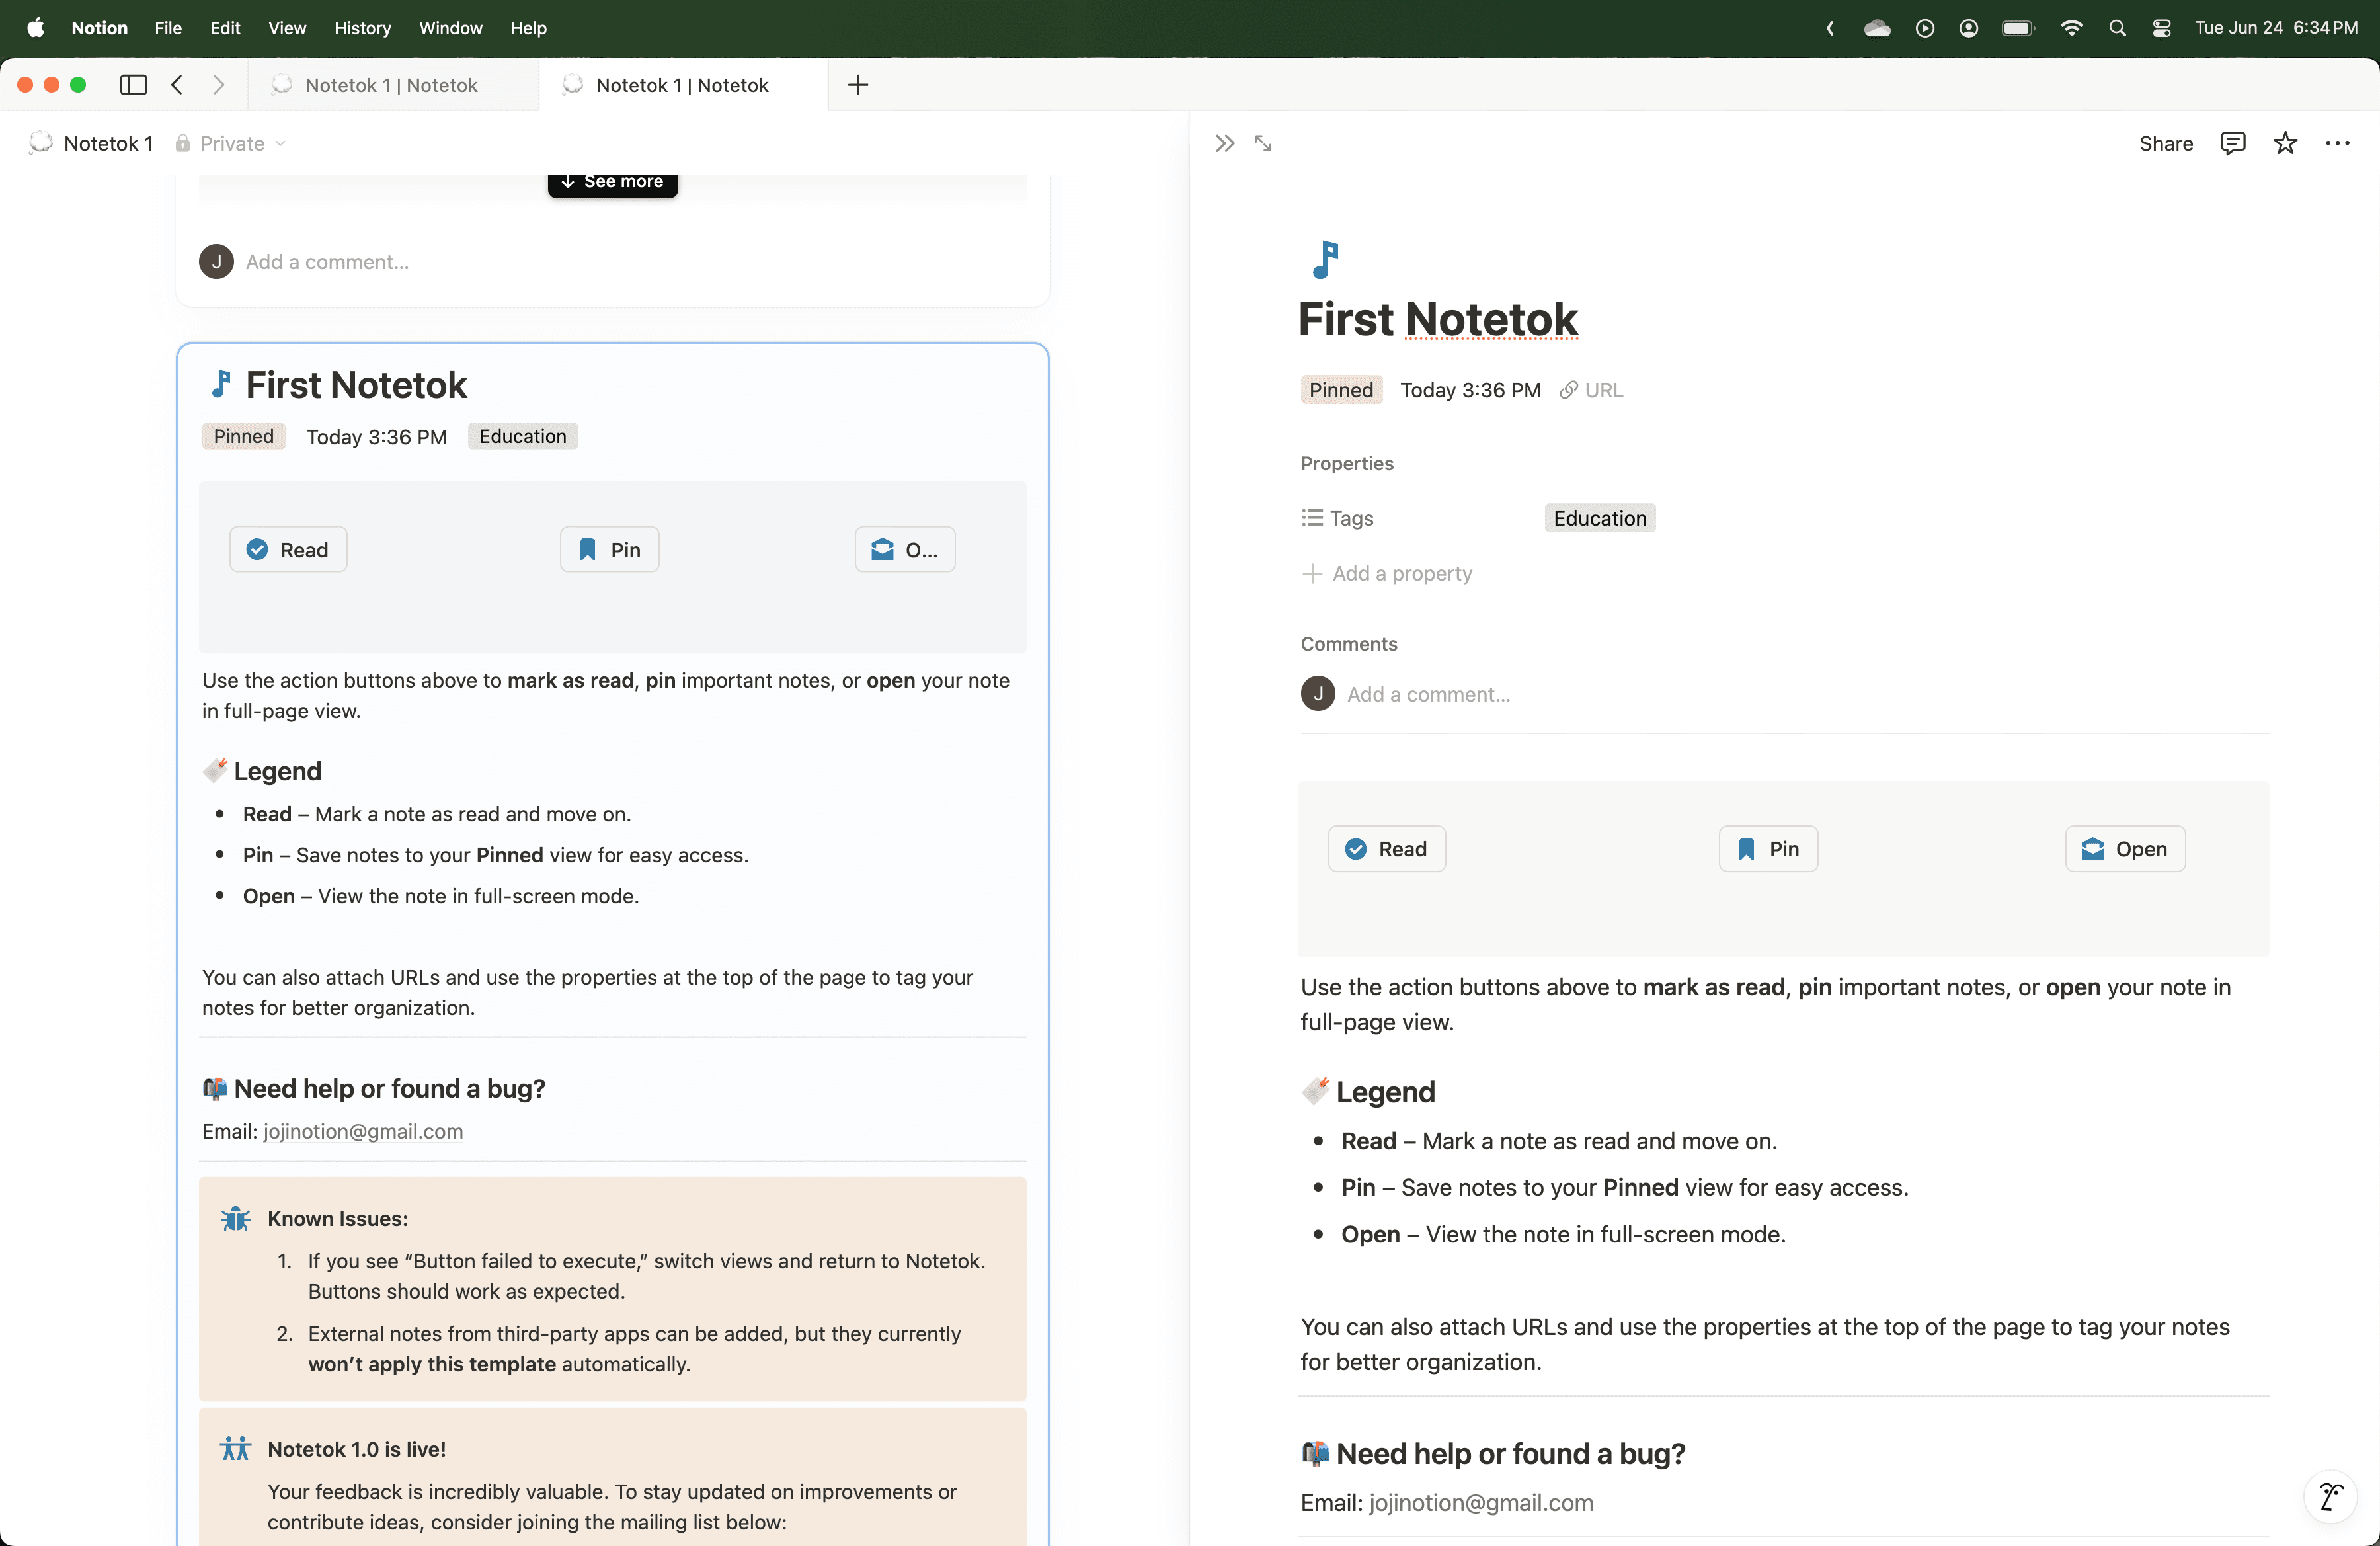Click the J avatar in side peek comments

tap(1317, 693)
